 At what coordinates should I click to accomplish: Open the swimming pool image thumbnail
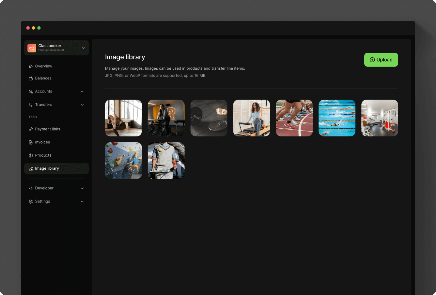click(x=337, y=118)
